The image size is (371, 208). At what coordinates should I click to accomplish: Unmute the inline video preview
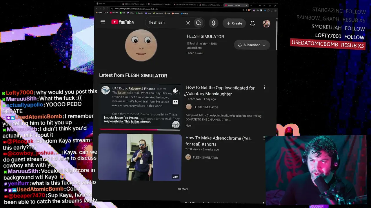(175, 91)
